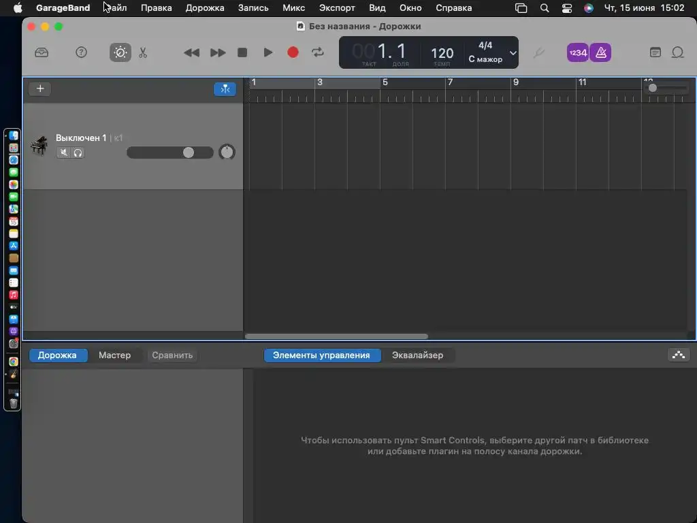
Task: Start recording with red Record button
Action: 293,52
